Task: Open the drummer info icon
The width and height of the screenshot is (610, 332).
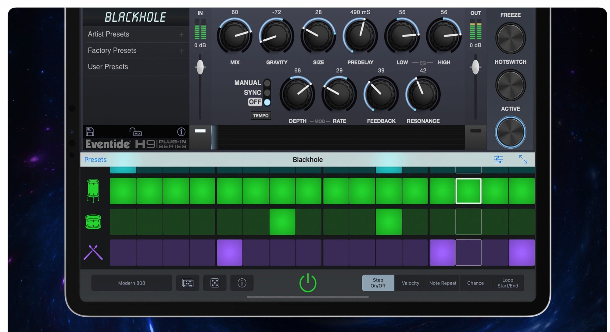Action: [242, 283]
